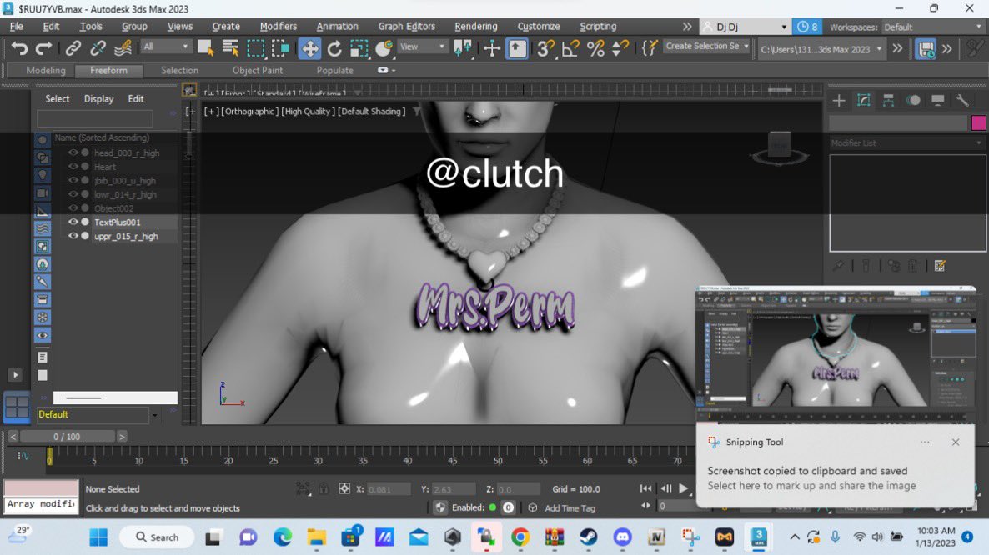Viewport: 989px width, 555px height.
Task: Select TextPlus001 in scene explorer
Action: click(118, 222)
